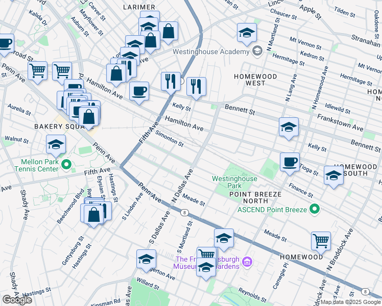This screenshot has height=306, width=382.
Task: Open the cafe marker near Hamilton Ave
Action: pos(139,92)
